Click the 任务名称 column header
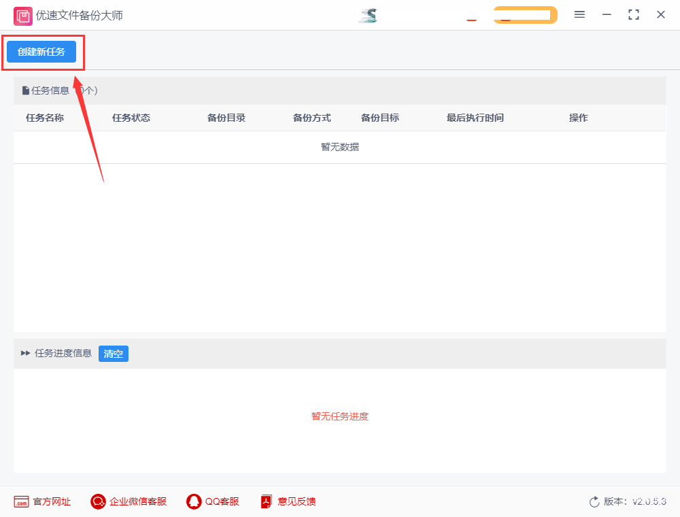The height and width of the screenshot is (517, 680). coord(45,118)
